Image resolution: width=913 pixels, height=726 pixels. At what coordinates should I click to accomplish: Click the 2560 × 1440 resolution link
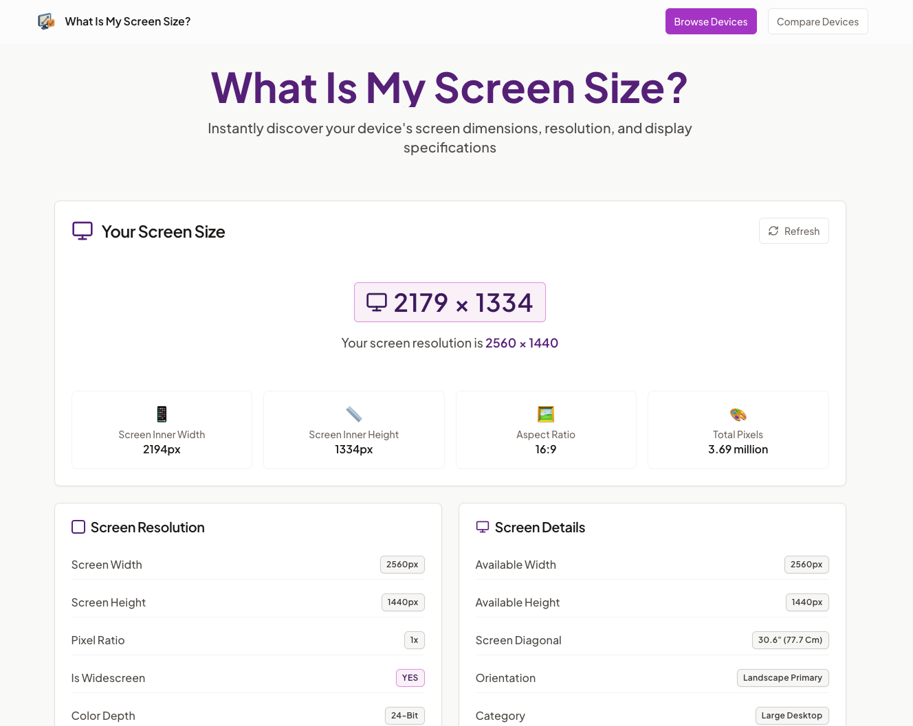[522, 343]
